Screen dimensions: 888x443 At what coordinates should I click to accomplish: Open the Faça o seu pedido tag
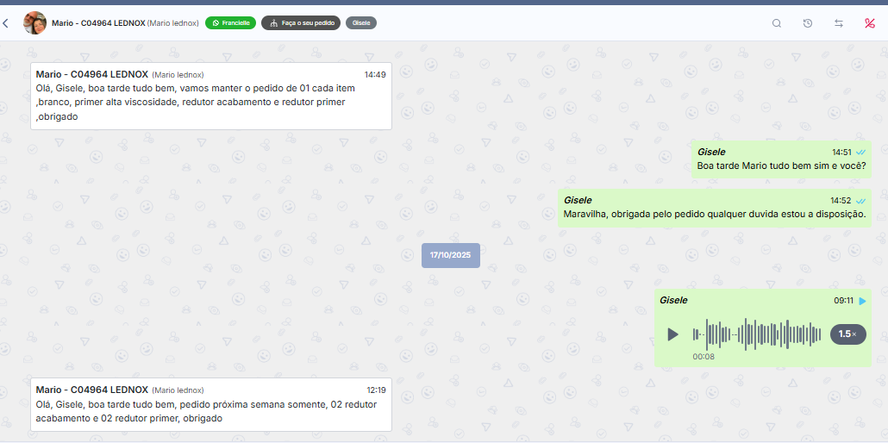301,23
